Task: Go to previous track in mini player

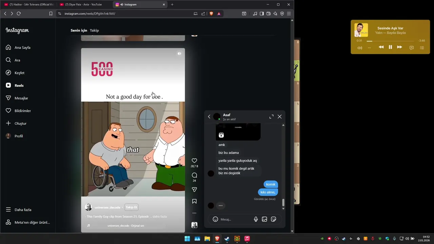Action: tap(381, 47)
